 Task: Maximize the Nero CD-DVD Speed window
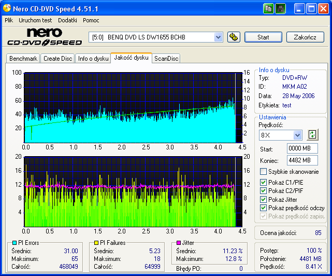tap(311, 9)
